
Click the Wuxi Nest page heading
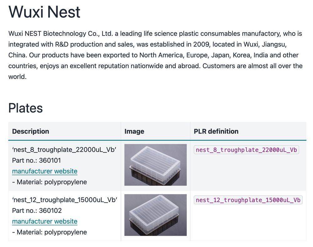pos(44,12)
